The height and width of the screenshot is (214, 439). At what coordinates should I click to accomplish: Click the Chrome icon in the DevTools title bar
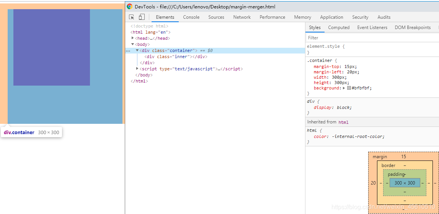pyautogui.click(x=129, y=7)
